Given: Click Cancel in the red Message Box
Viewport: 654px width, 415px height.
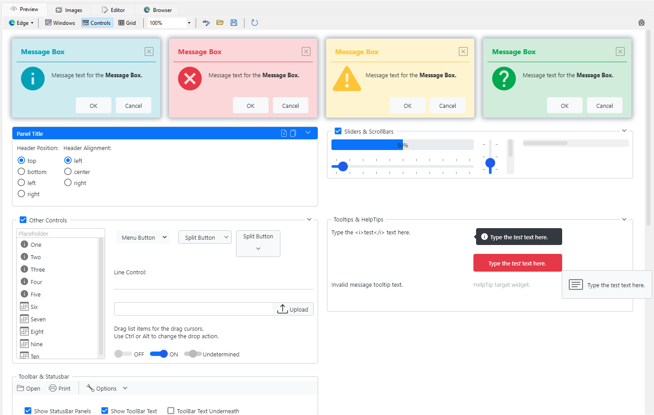Looking at the screenshot, I should click(x=291, y=106).
